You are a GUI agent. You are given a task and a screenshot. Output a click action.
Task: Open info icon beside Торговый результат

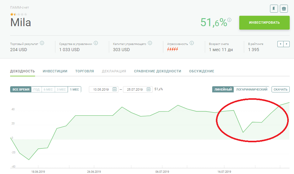42,43
